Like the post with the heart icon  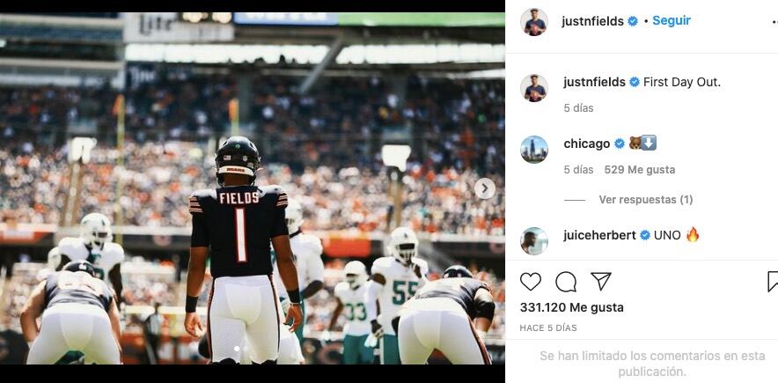coord(531,282)
